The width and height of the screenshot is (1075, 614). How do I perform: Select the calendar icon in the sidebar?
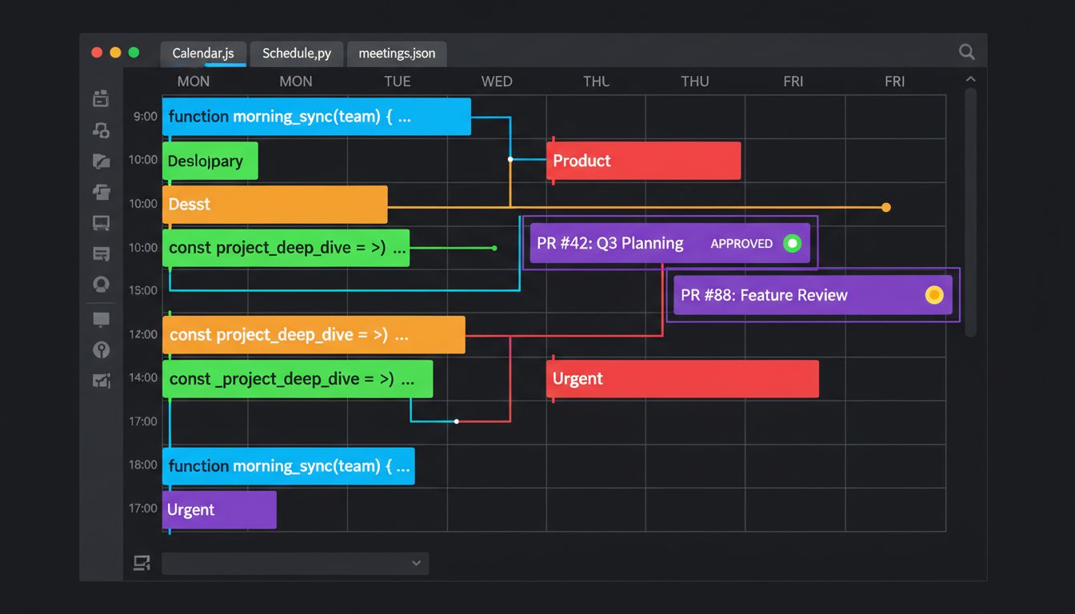click(x=101, y=98)
